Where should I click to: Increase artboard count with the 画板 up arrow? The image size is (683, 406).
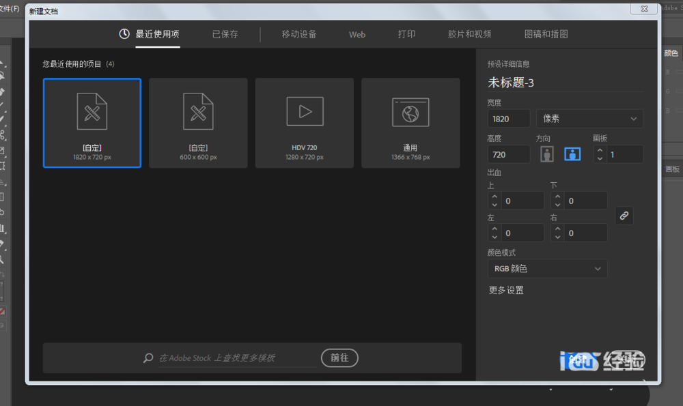pos(599,150)
